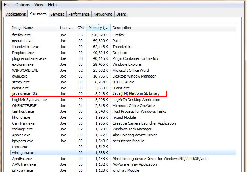247x172 pixels.
Task: Sort by Memory column header
Action: click(98, 28)
